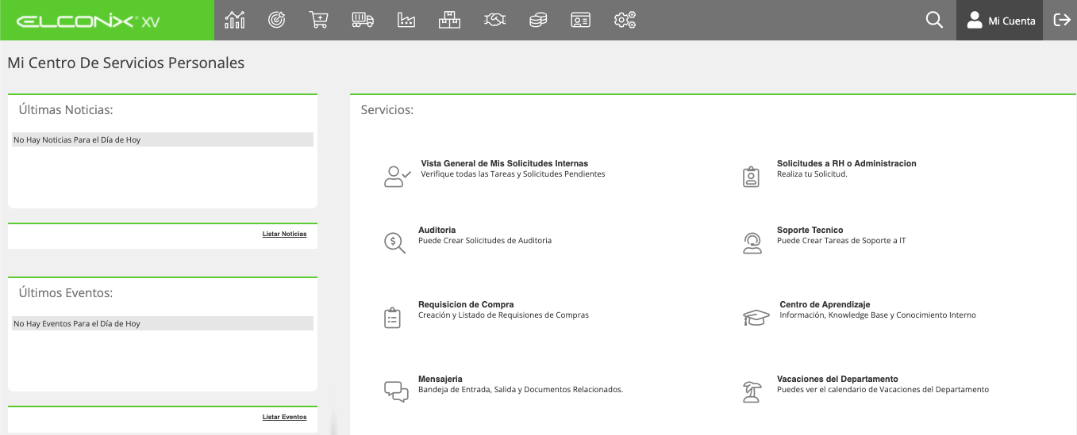Open the Soporte Tecnico service

pyautogui.click(x=810, y=230)
